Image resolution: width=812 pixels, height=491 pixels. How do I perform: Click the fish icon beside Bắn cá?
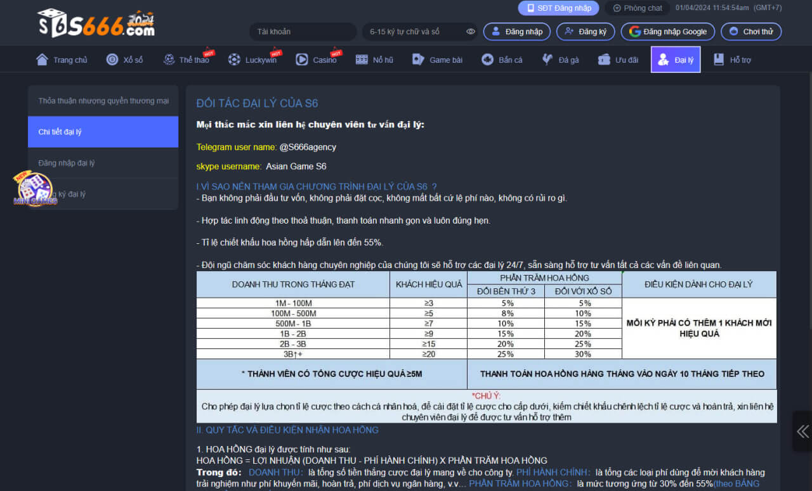click(x=487, y=60)
